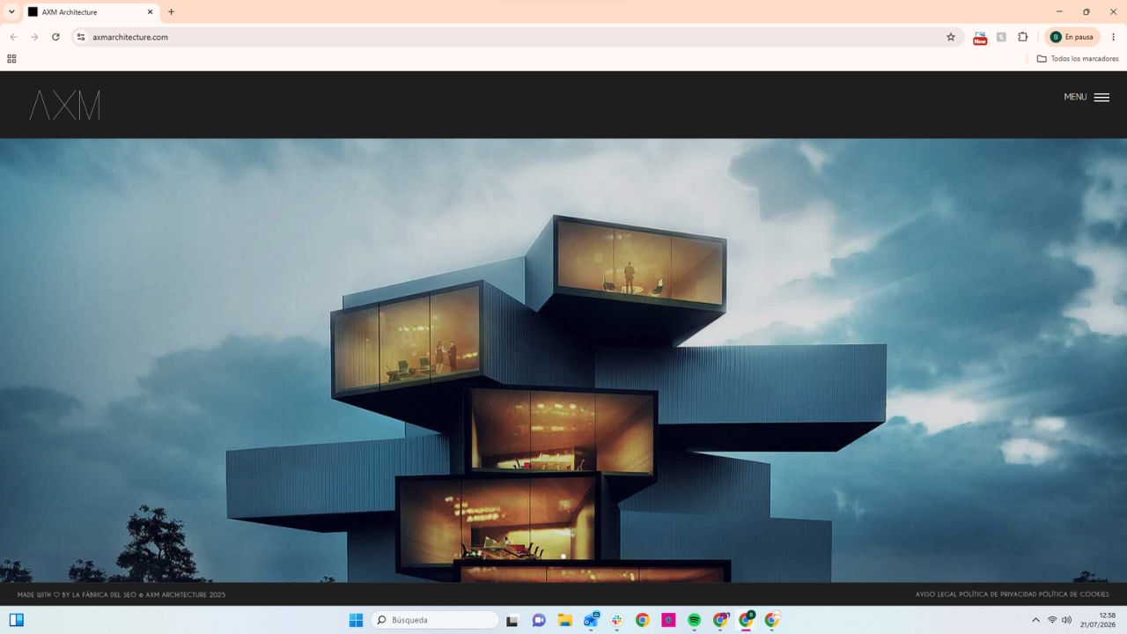Open the purple video chat taskbar app

(x=539, y=620)
